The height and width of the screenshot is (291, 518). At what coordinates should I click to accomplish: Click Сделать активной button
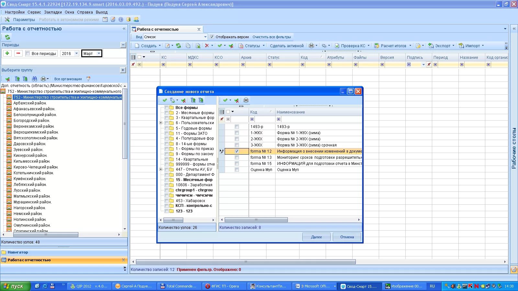click(x=287, y=46)
